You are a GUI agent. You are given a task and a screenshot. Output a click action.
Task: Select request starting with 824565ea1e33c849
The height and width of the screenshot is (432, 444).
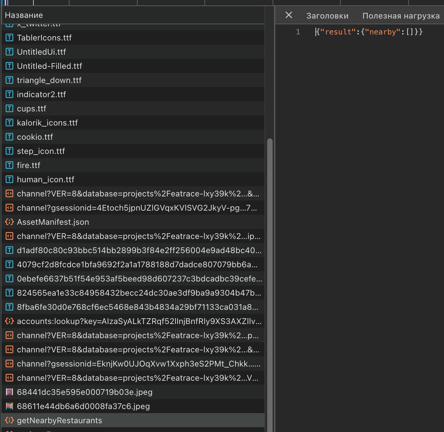[x=133, y=293]
